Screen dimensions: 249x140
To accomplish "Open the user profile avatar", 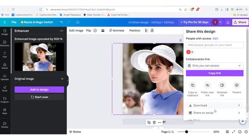I will [215, 22].
